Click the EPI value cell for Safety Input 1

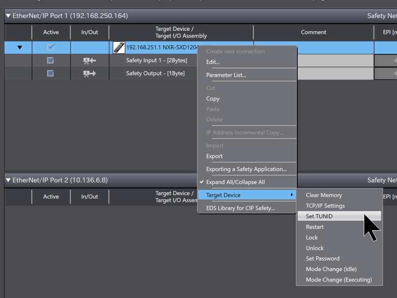pos(385,61)
